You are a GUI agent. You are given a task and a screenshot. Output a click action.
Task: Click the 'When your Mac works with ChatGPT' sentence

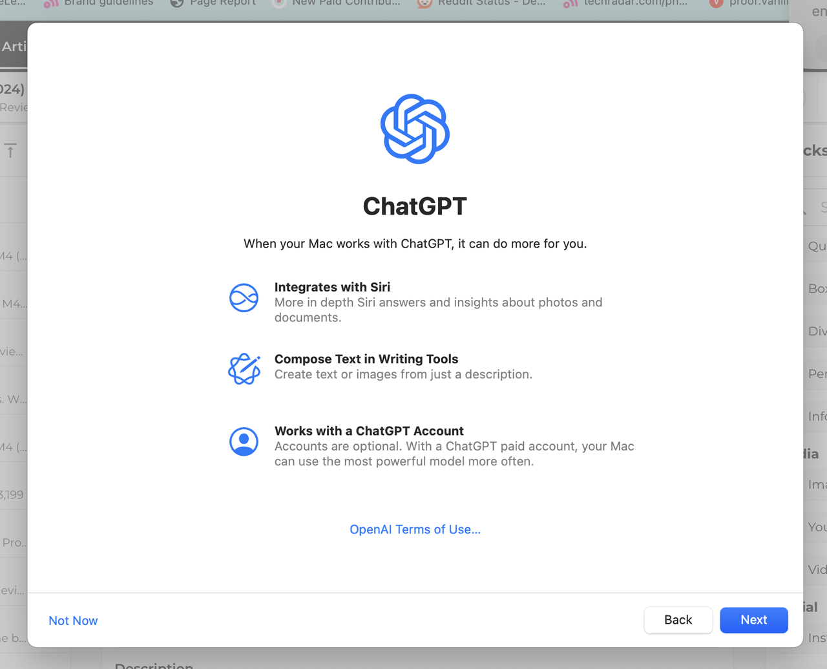(415, 244)
